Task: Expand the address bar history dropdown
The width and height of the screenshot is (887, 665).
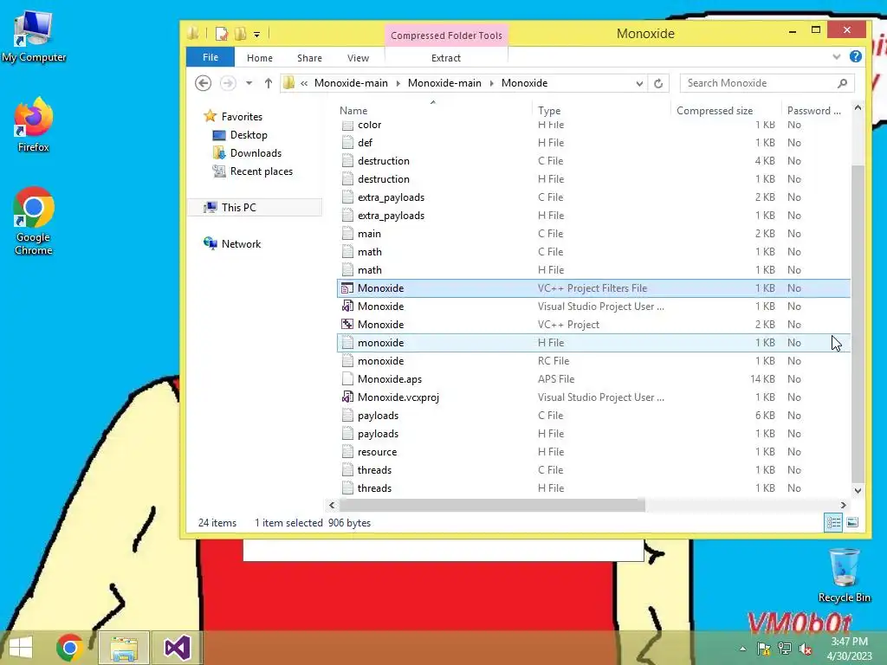Action: 639,83
